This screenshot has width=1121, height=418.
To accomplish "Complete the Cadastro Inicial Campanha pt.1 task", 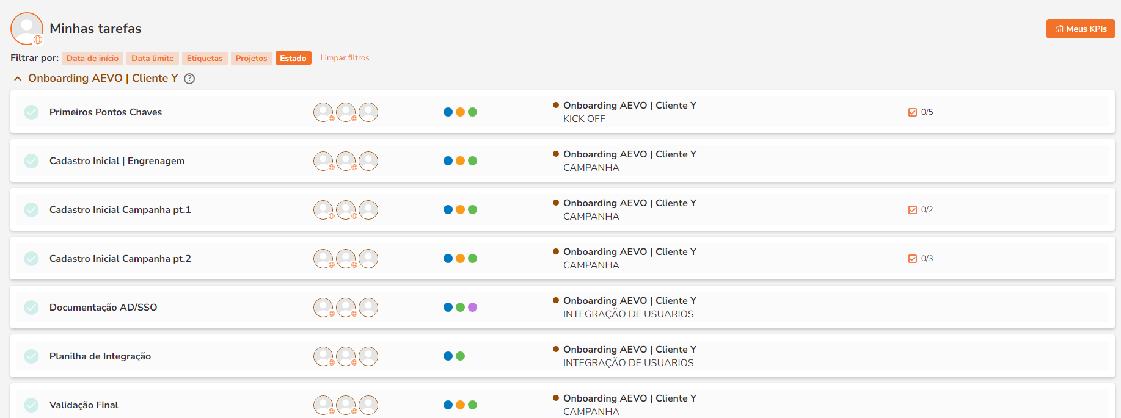I will pyautogui.click(x=31, y=210).
